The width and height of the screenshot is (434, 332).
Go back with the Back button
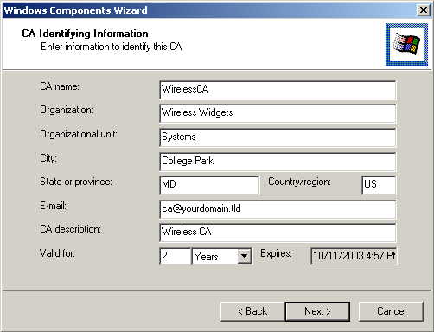point(252,311)
